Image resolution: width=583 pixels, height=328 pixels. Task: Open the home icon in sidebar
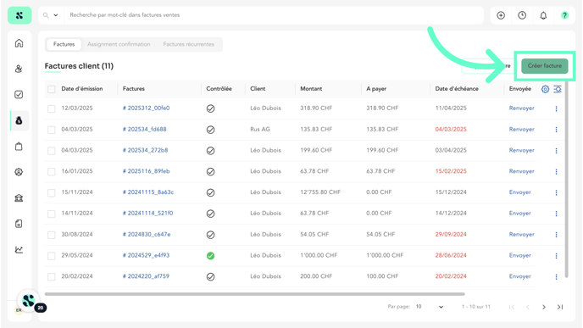coord(19,43)
